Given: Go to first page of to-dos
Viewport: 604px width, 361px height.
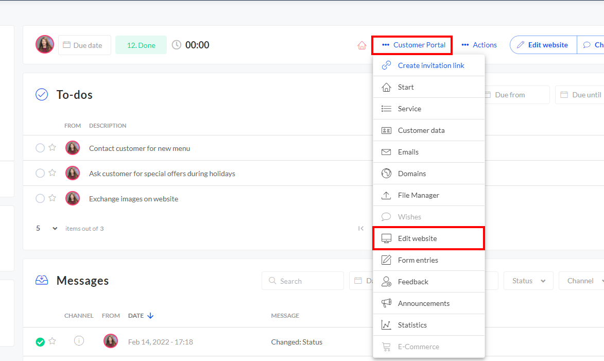Looking at the screenshot, I should coord(360,228).
